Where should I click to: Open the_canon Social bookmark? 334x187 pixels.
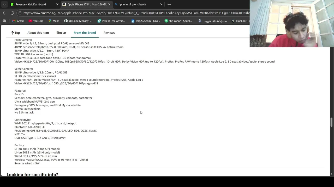coord(178,21)
